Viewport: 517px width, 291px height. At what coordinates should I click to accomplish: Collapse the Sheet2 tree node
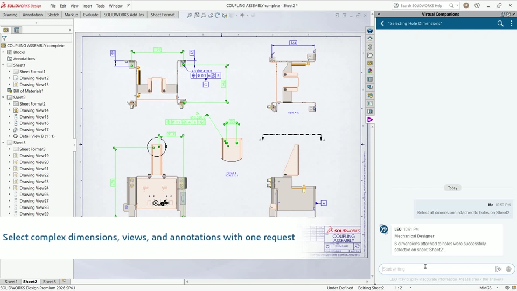pos(3,98)
